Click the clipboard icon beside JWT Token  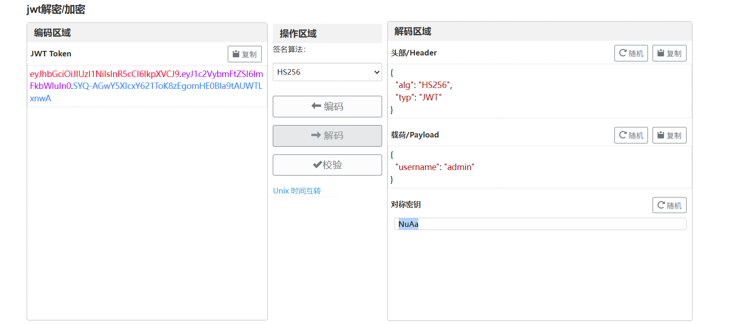tap(236, 54)
